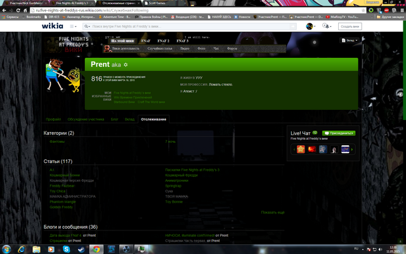Focus the wiki search field
This screenshot has width=406, height=254.
(x=190, y=26)
